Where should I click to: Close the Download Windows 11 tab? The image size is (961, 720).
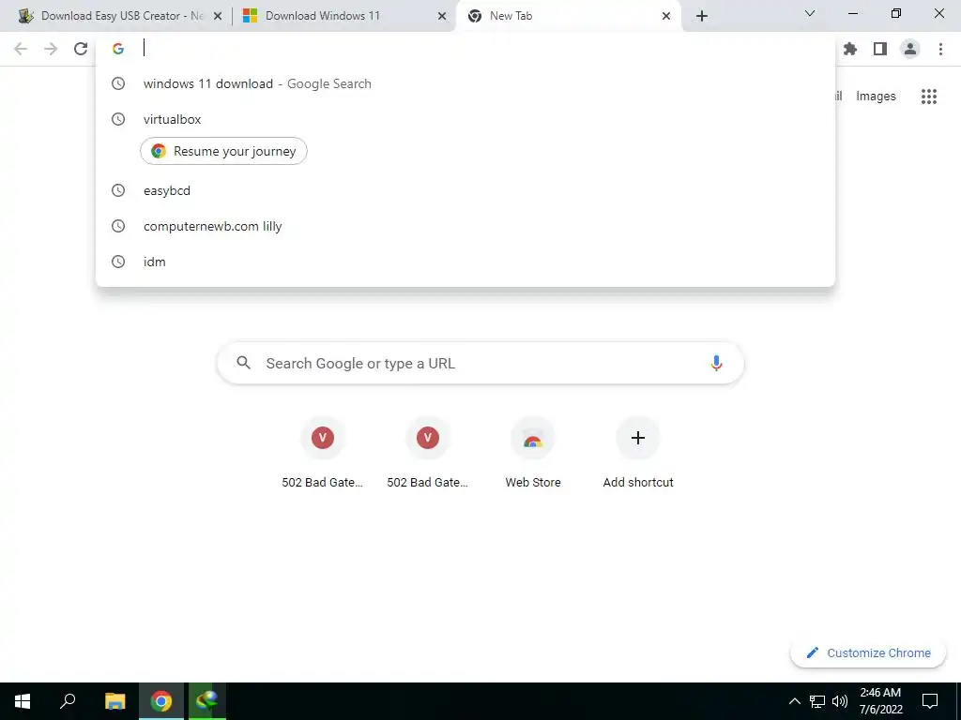[x=442, y=17]
